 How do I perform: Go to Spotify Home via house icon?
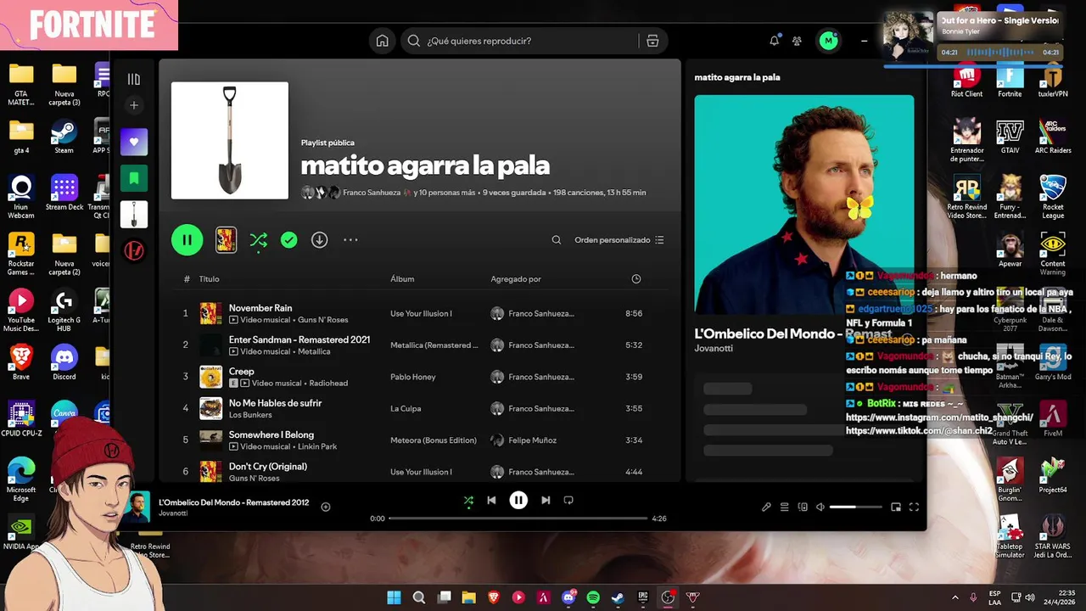tap(383, 41)
